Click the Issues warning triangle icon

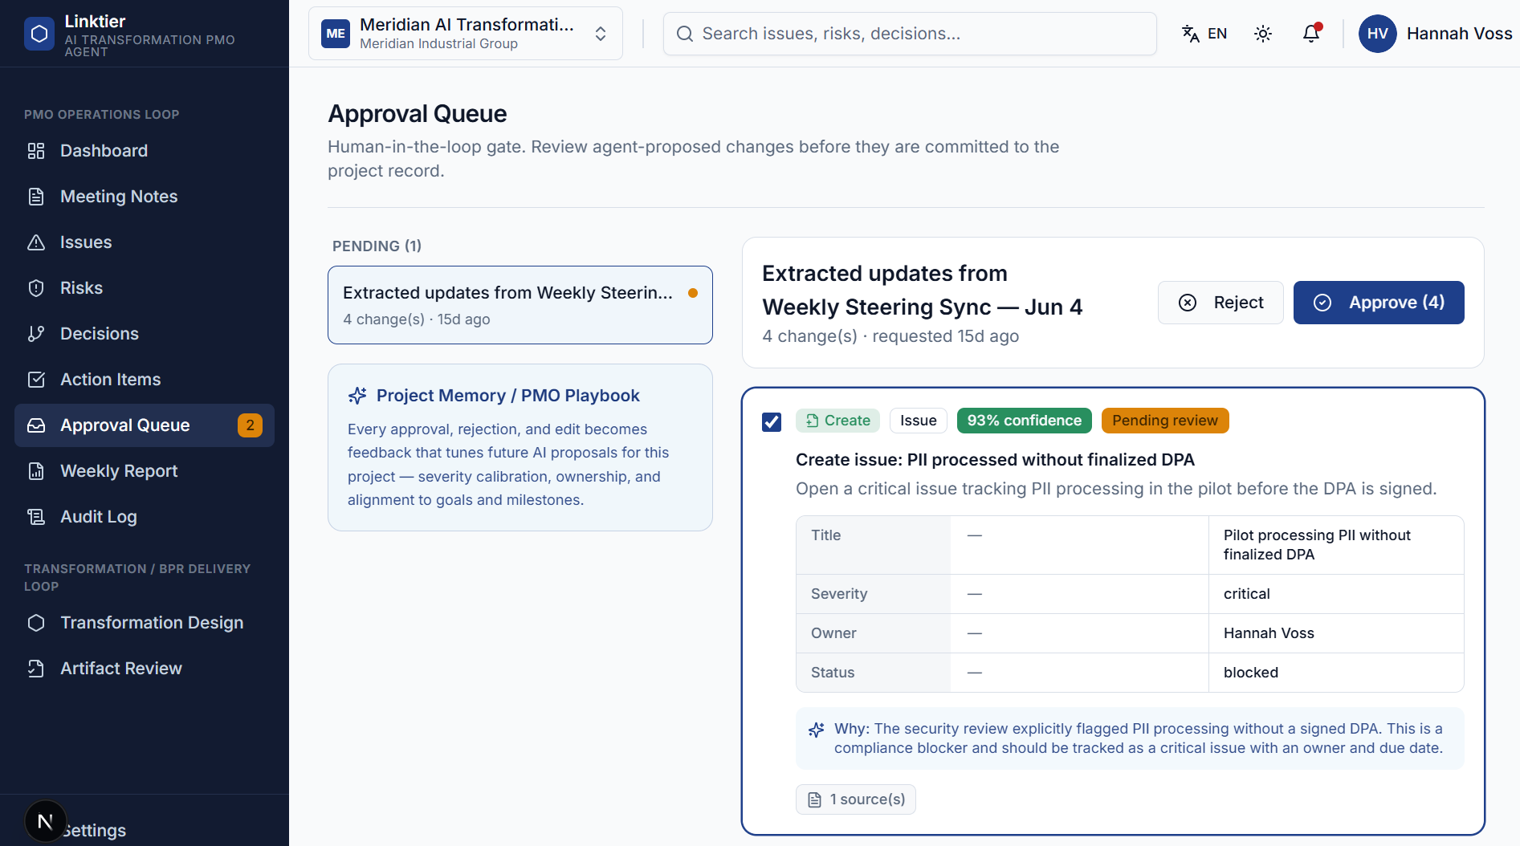[36, 242]
